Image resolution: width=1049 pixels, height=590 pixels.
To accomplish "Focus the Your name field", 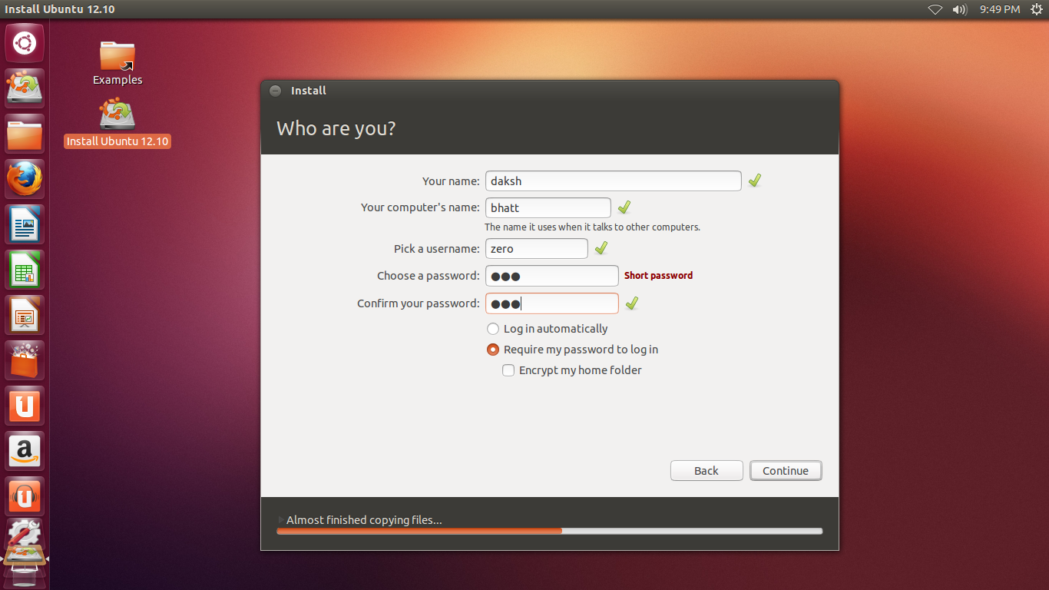I will tap(614, 181).
